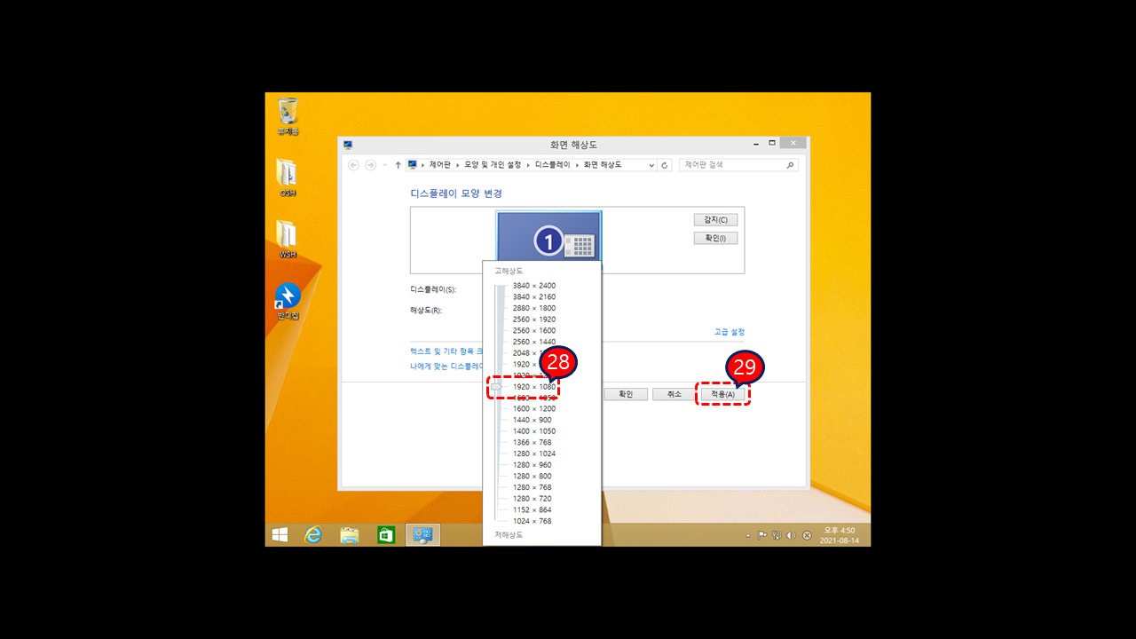Click the 확인(I) identify button
1136x639 pixels.
click(715, 238)
